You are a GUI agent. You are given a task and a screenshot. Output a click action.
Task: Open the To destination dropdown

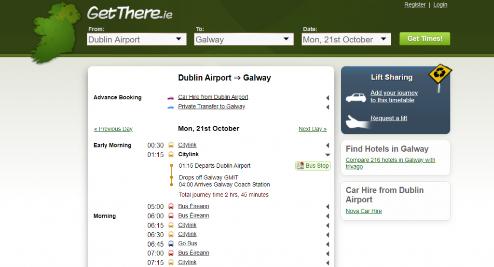pos(244,40)
